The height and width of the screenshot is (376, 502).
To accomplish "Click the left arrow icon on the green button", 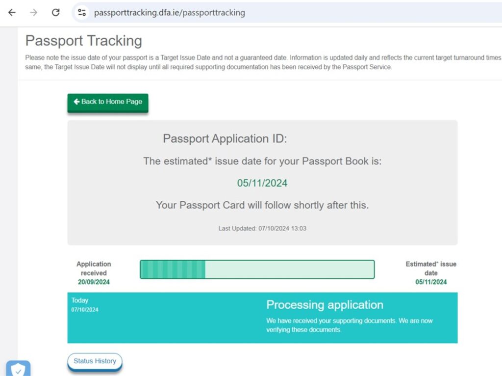I will [x=76, y=102].
